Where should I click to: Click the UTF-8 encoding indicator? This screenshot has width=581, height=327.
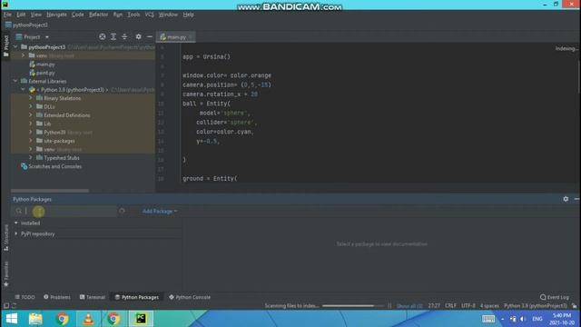468,306
